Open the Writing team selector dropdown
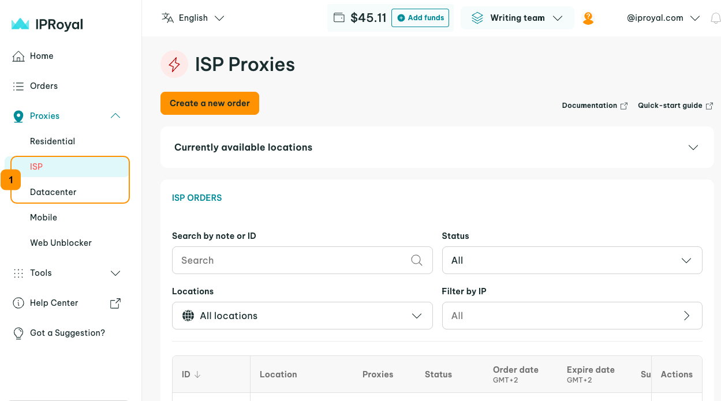This screenshot has height=401, width=721. point(517,18)
